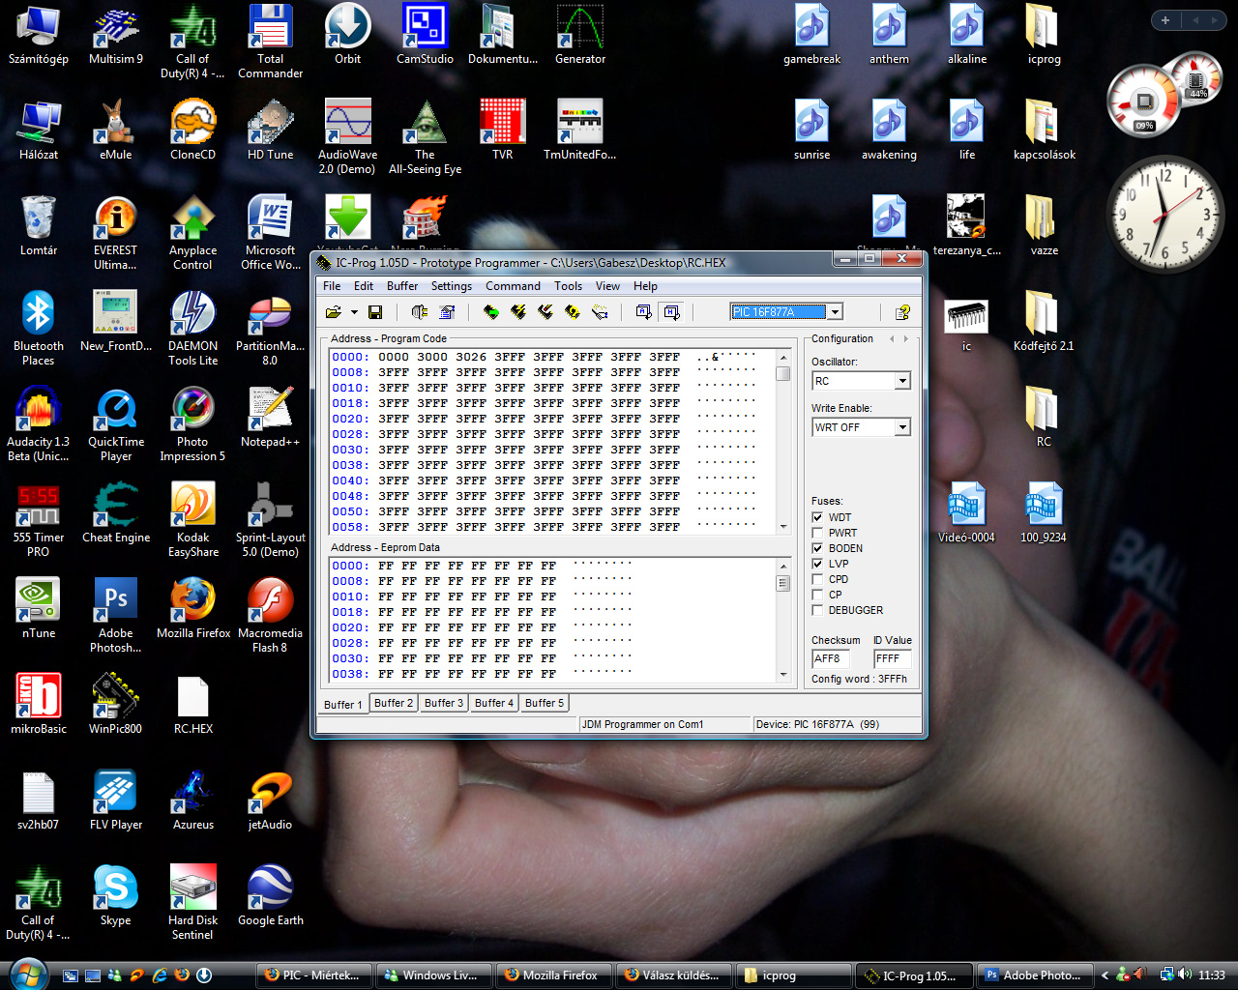This screenshot has width=1238, height=990.
Task: Click scroll-down arrow of Eeprom Data scrollbar
Action: (x=783, y=674)
